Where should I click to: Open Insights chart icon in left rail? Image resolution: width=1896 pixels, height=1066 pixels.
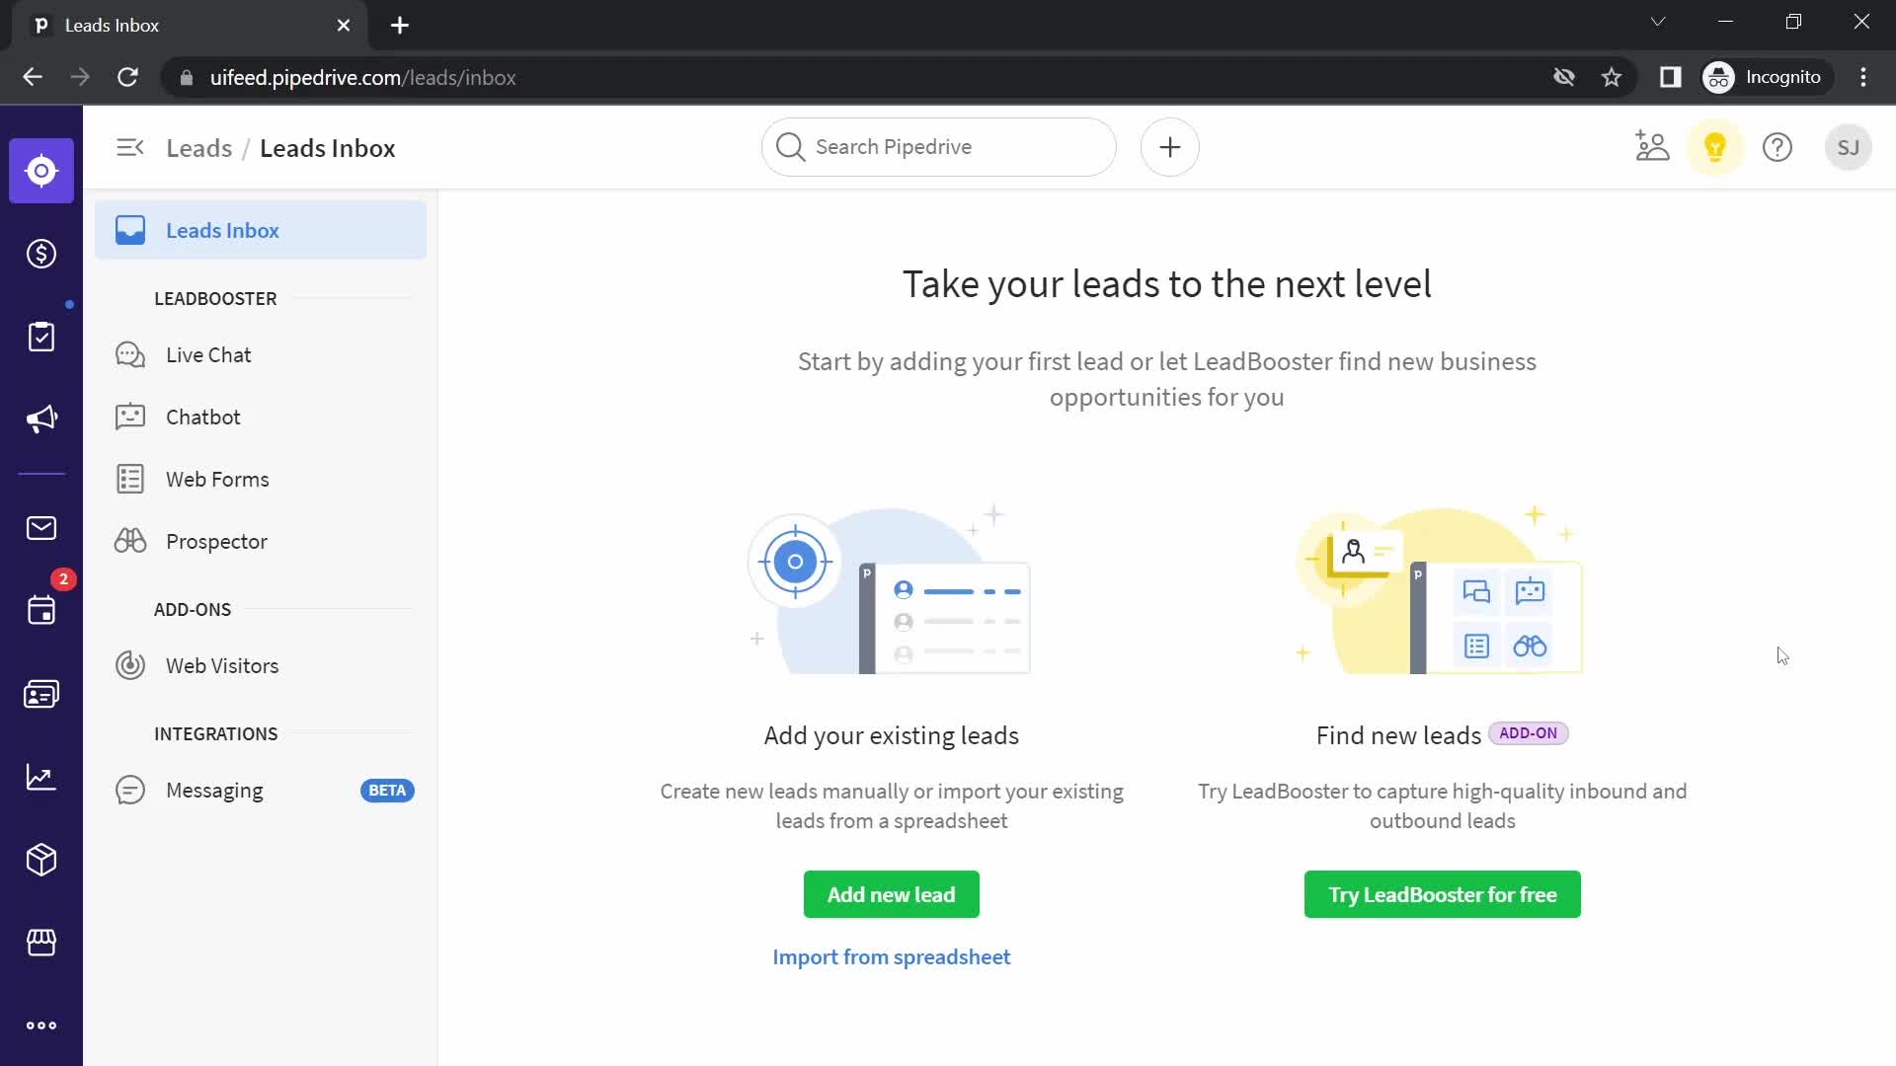[41, 777]
